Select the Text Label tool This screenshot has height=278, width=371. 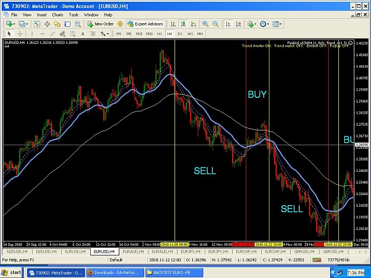click(x=93, y=34)
